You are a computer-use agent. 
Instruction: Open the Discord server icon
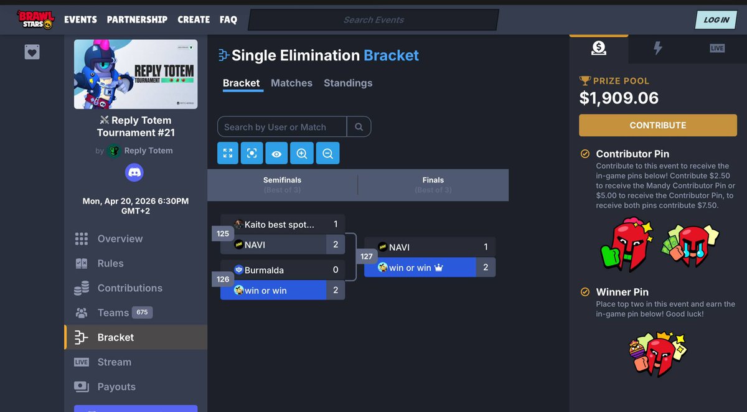click(134, 172)
